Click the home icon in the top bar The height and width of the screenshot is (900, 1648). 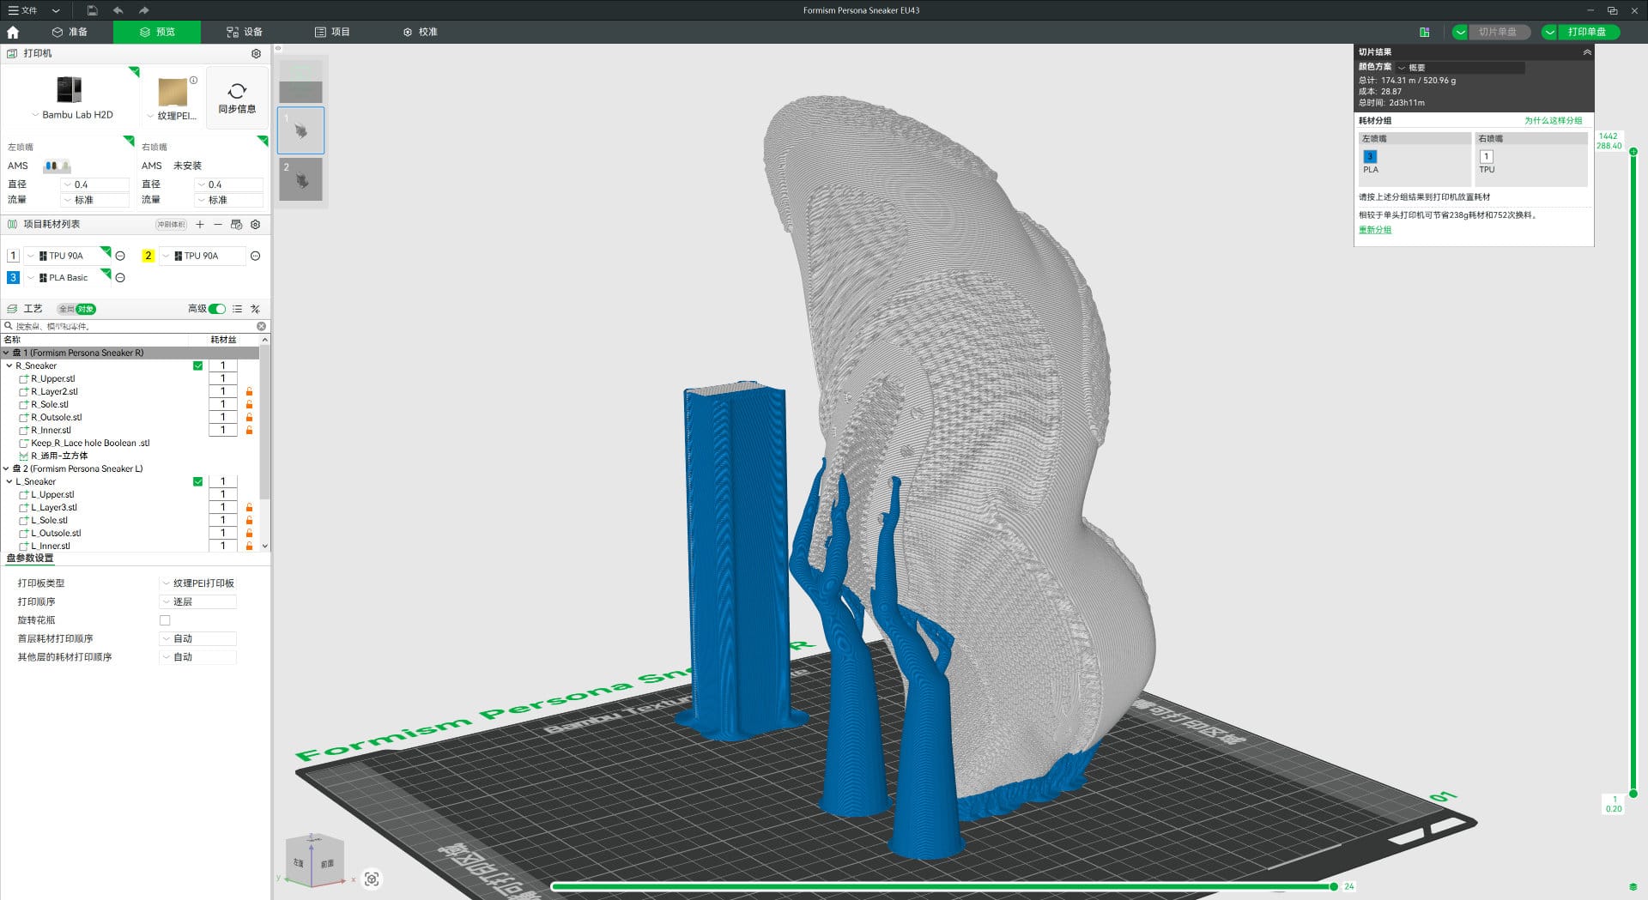[13, 33]
